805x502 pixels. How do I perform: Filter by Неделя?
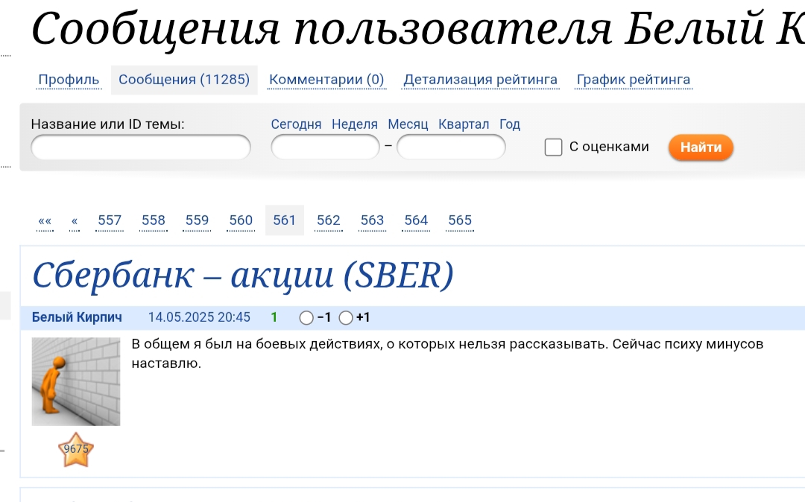pyautogui.click(x=355, y=124)
